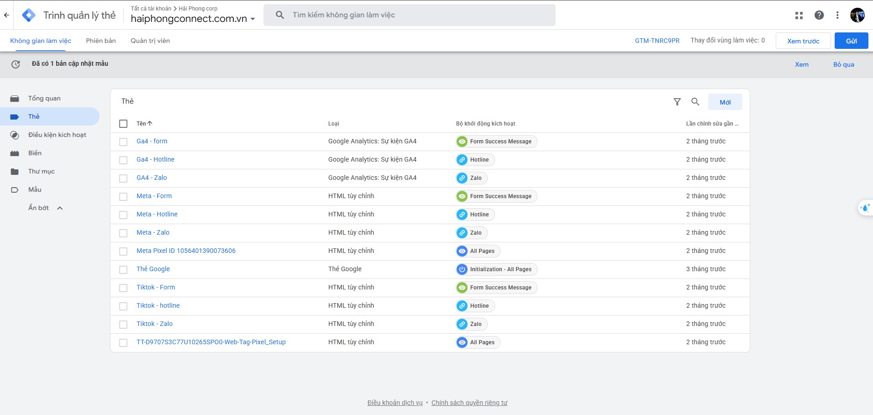This screenshot has height=415, width=873.
Task: Check the GA4 - Zalo row checkbox
Action: point(123,179)
